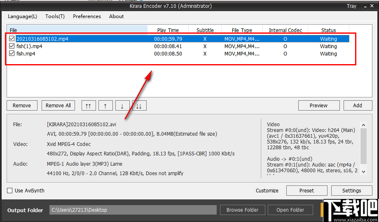379x222 pixels.
Task: Uncheck the fish.mp4 file checkbox
Action: 12,53
